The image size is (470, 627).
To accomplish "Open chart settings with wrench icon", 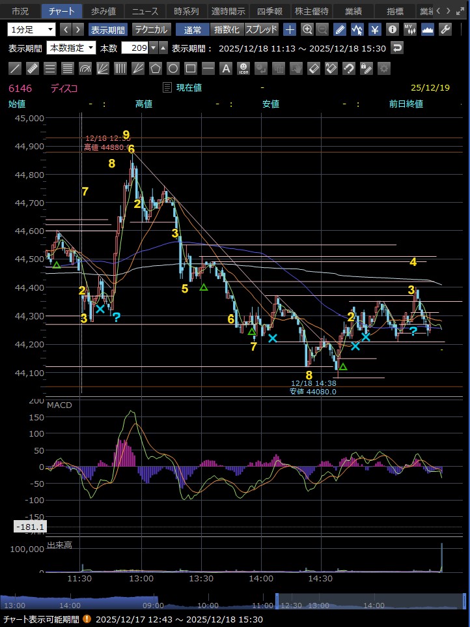I will pyautogui.click(x=446, y=29).
